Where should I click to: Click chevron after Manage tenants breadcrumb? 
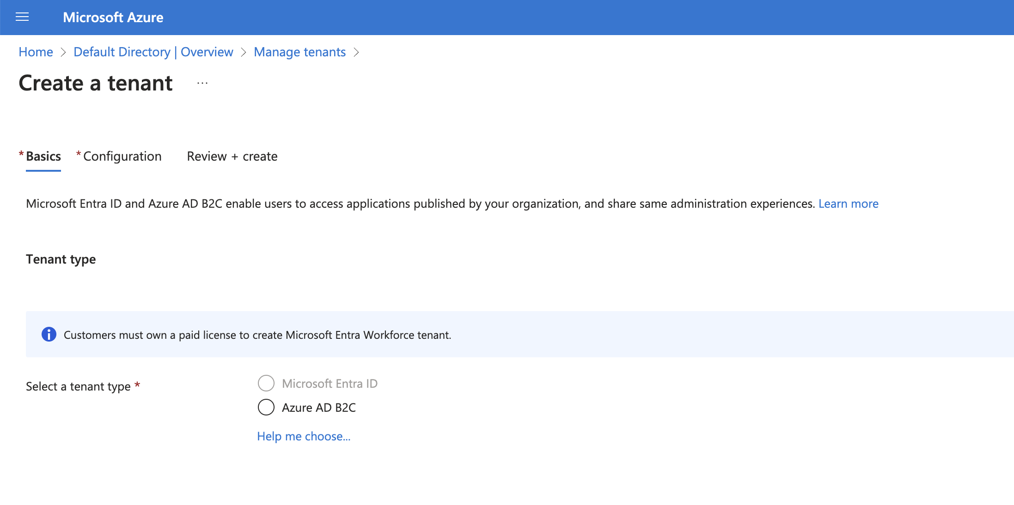point(356,52)
